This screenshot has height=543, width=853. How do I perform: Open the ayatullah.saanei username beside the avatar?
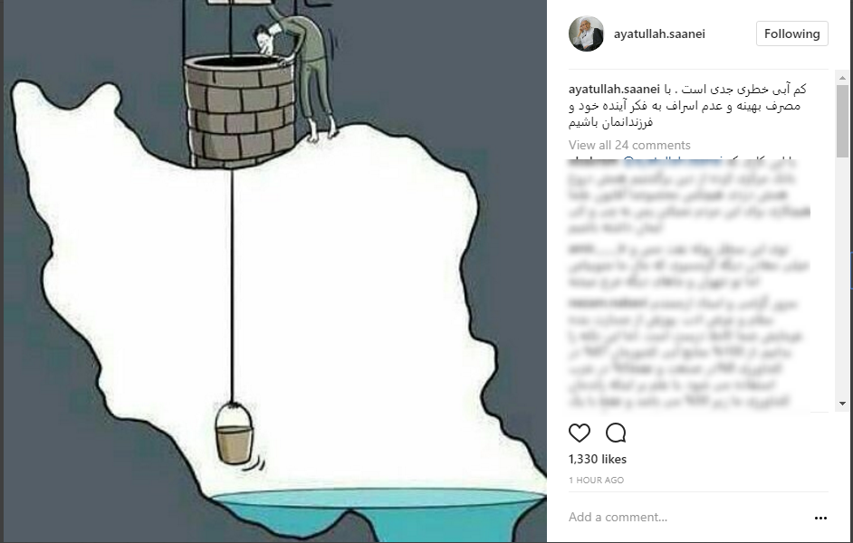click(659, 33)
